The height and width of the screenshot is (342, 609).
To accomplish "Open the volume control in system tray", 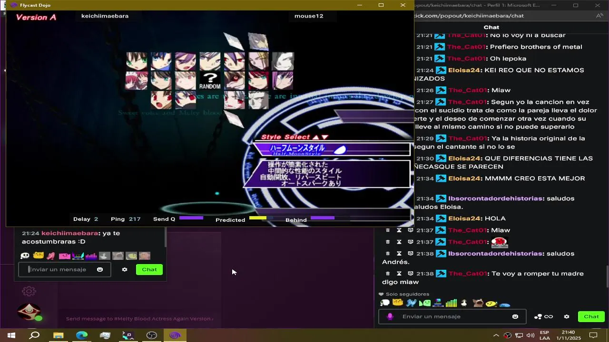I will tap(530, 335).
